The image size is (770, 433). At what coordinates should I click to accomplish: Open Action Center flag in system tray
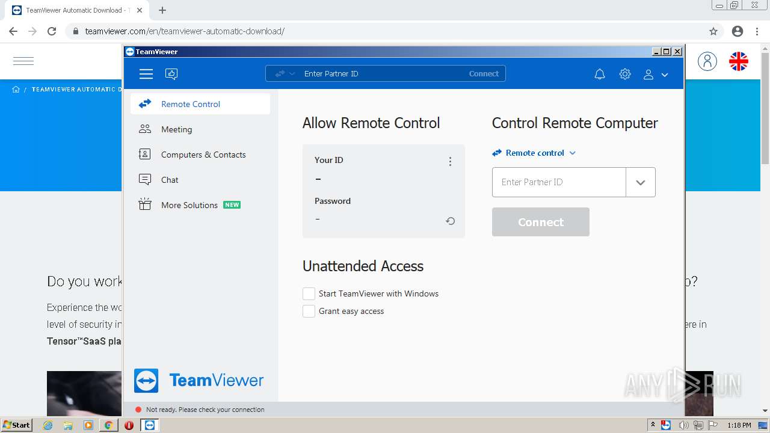pos(713,425)
